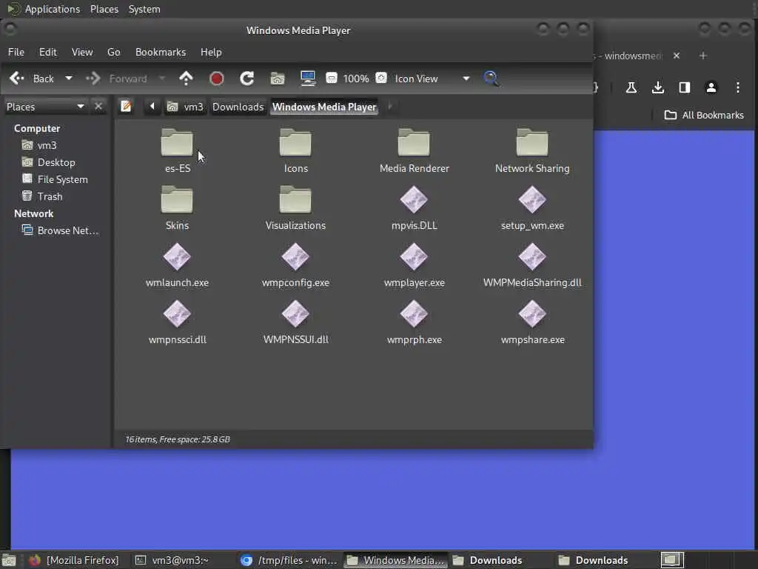This screenshot has width=758, height=569.
Task: Select the es-ES folder
Action: 178,150
